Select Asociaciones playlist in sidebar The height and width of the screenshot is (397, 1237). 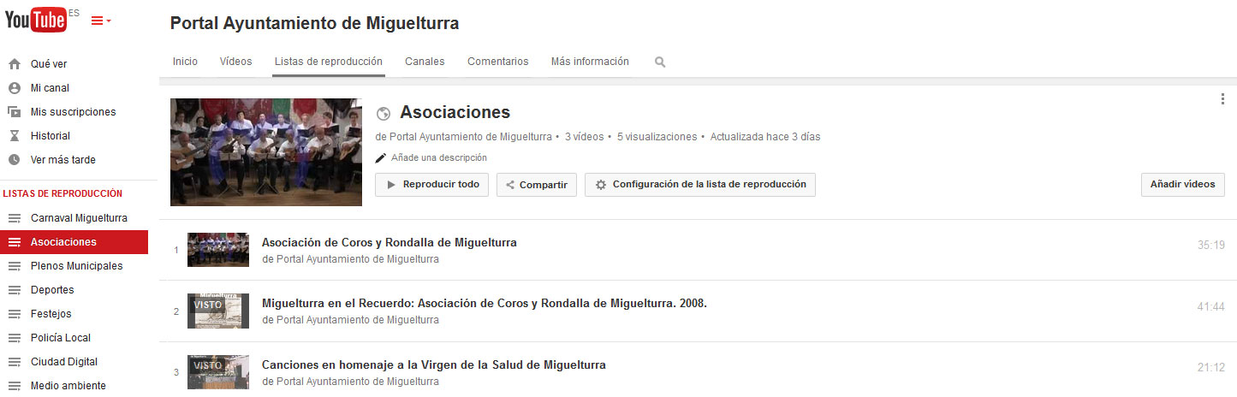(x=74, y=242)
